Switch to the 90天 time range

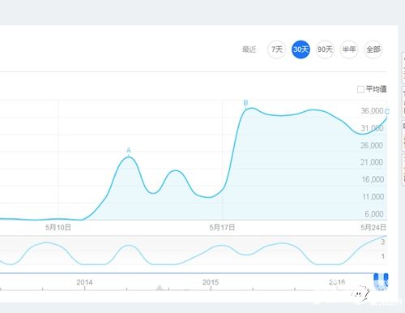click(325, 49)
